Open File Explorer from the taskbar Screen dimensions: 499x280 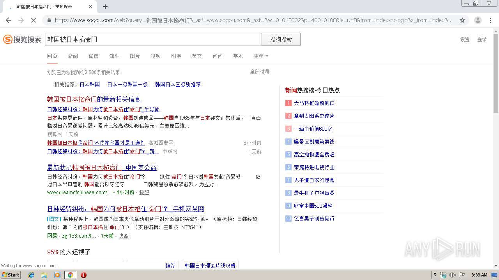pos(44,275)
